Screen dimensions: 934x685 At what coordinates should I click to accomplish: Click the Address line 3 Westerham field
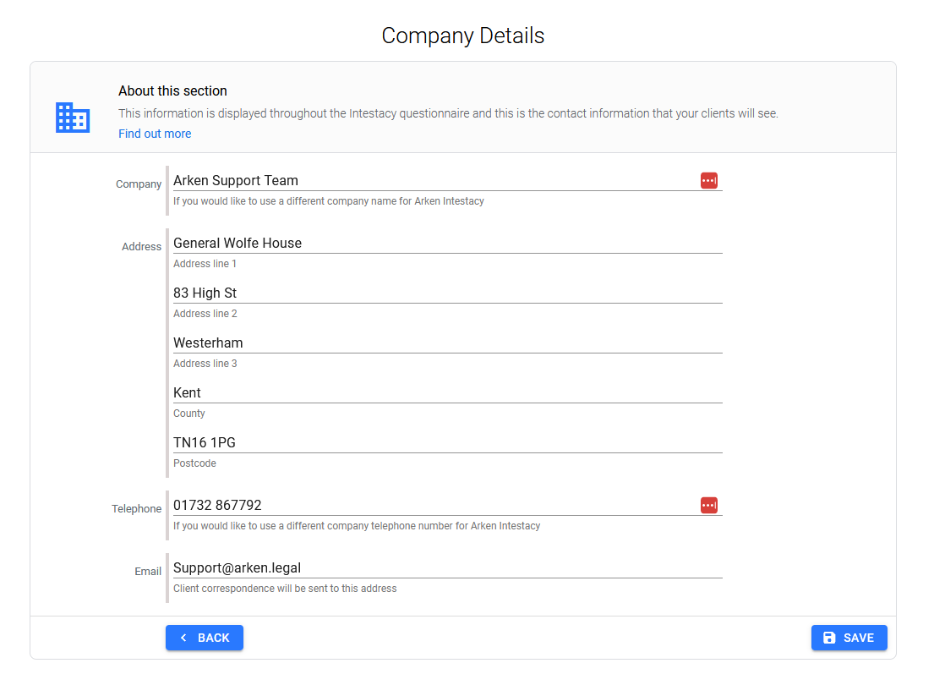click(447, 342)
